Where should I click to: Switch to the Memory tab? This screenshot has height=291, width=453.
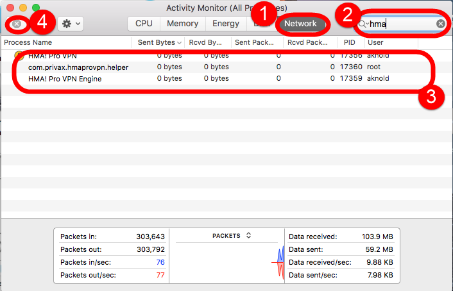182,24
